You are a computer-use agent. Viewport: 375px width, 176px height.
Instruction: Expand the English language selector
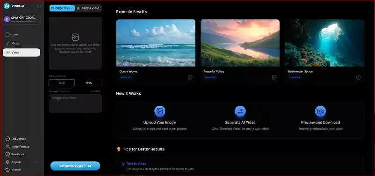pyautogui.click(x=22, y=162)
